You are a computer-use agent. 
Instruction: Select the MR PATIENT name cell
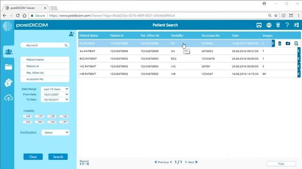coord(88,74)
